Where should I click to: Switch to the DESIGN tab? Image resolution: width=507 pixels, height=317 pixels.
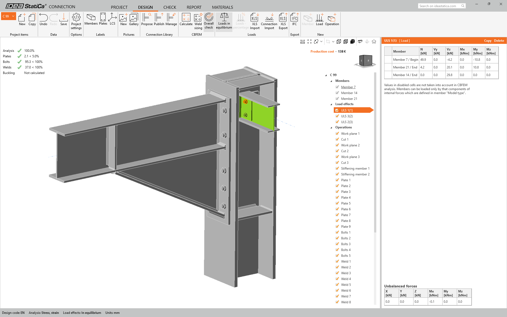click(x=145, y=7)
